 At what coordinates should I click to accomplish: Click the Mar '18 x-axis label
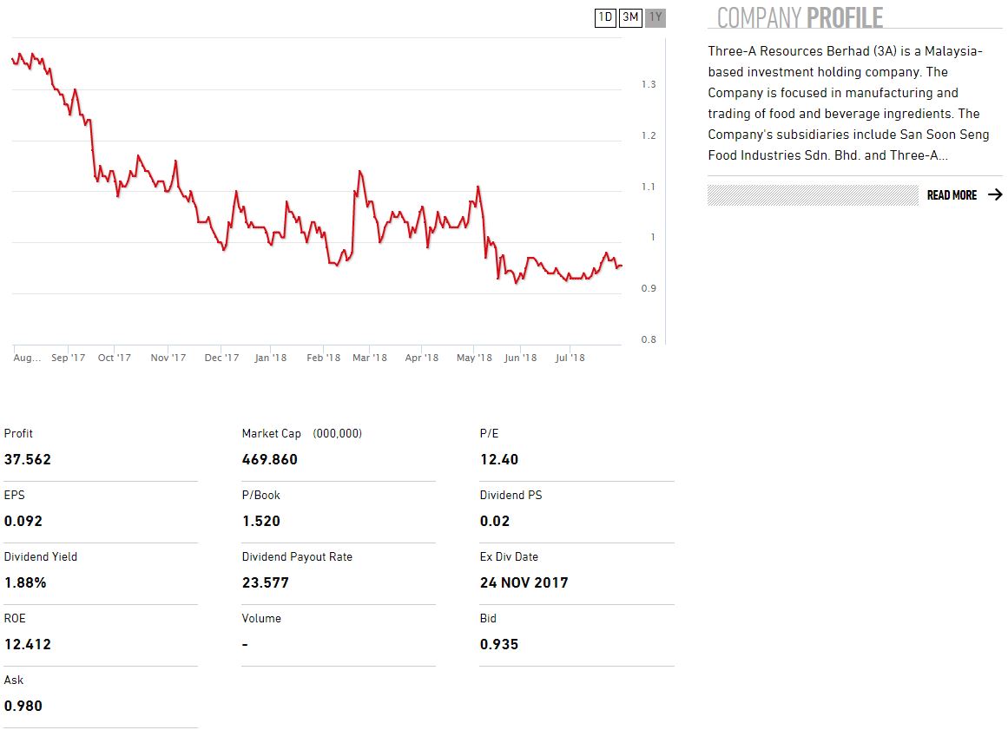pyautogui.click(x=370, y=358)
